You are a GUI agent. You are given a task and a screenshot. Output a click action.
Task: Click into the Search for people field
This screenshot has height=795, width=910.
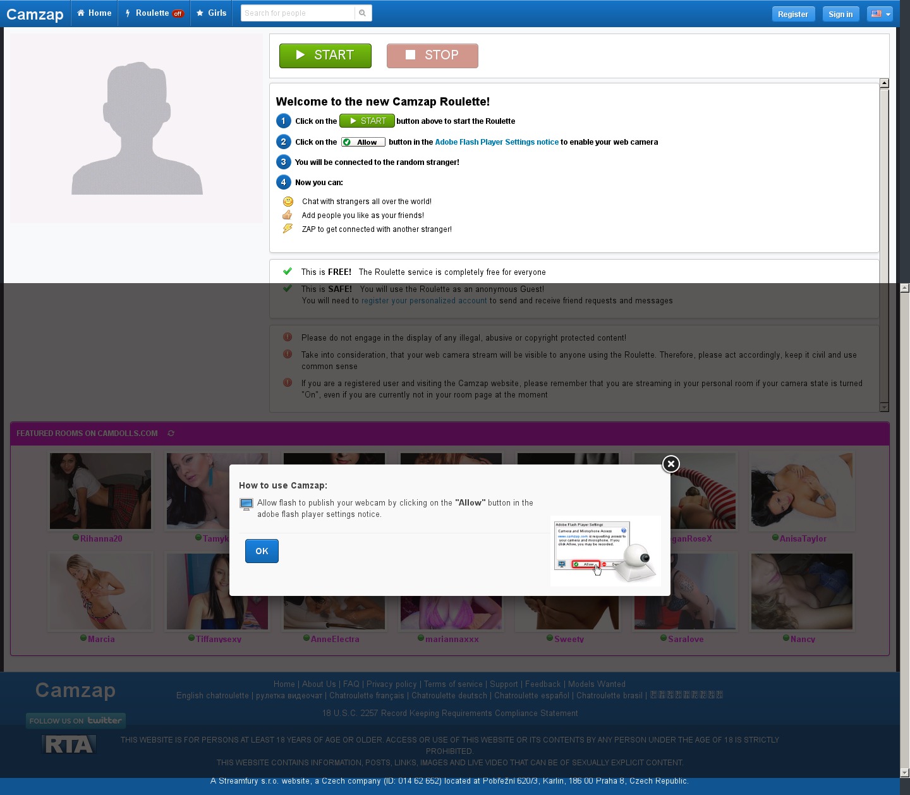pos(297,13)
